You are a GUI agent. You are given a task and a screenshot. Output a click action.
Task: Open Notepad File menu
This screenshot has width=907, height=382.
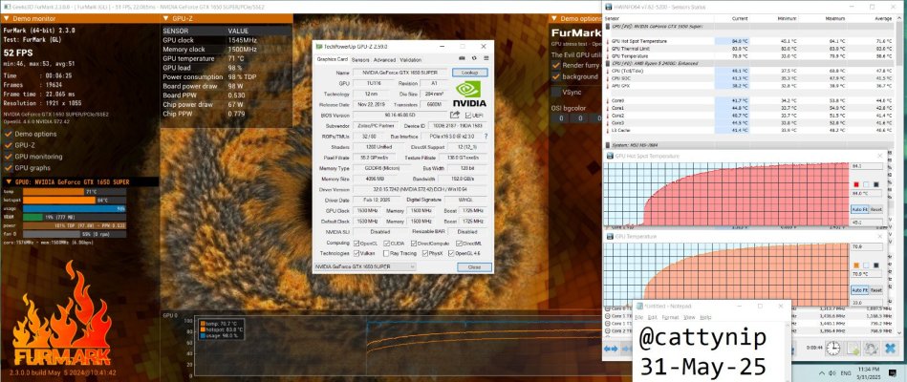[639, 317]
